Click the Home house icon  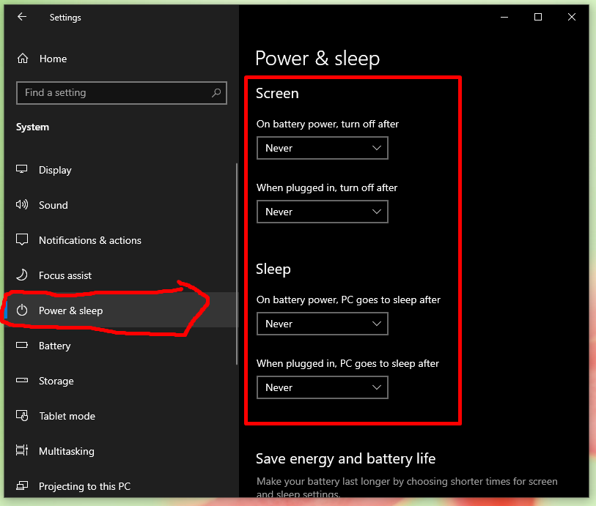click(23, 59)
